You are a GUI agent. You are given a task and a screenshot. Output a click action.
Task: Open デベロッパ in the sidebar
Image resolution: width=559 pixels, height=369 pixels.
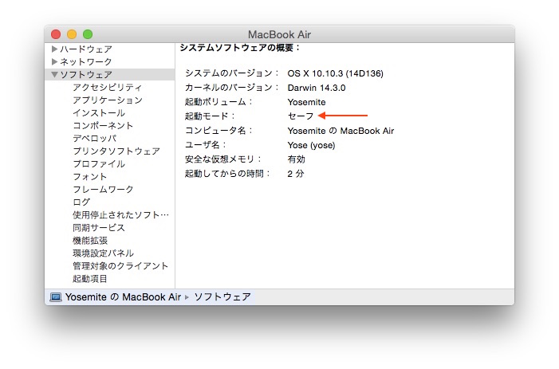[94, 138]
